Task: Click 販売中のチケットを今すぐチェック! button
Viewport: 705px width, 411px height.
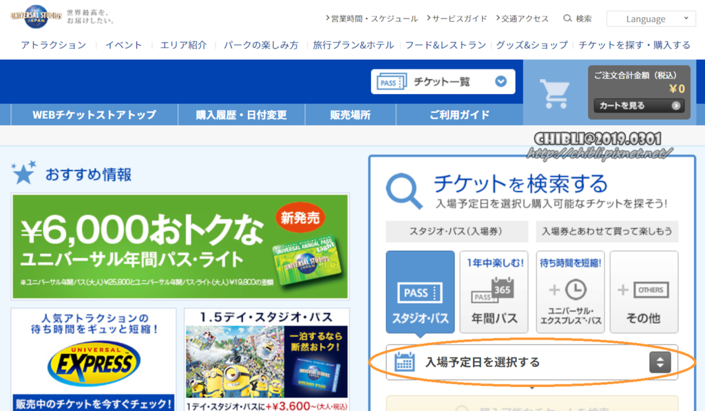Action: (94, 403)
